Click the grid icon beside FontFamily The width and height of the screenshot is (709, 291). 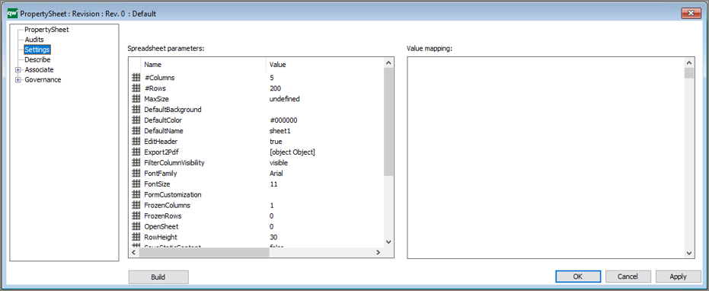click(x=136, y=174)
